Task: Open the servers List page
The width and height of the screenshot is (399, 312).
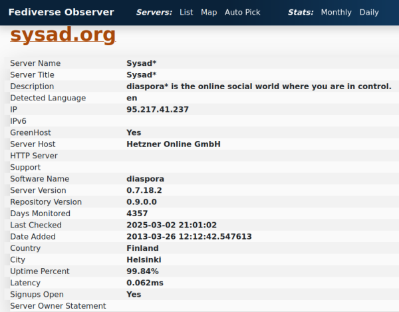Action: (186, 12)
